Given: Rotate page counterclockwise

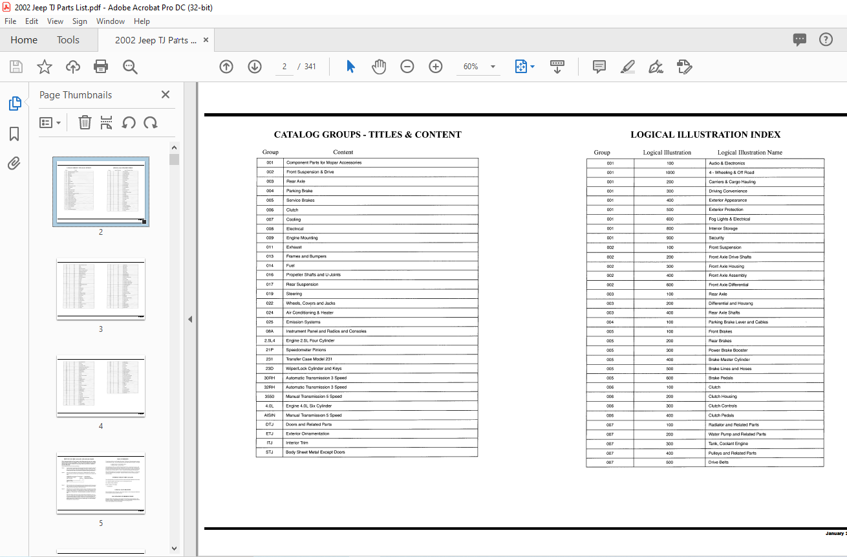Looking at the screenshot, I should click(x=129, y=122).
